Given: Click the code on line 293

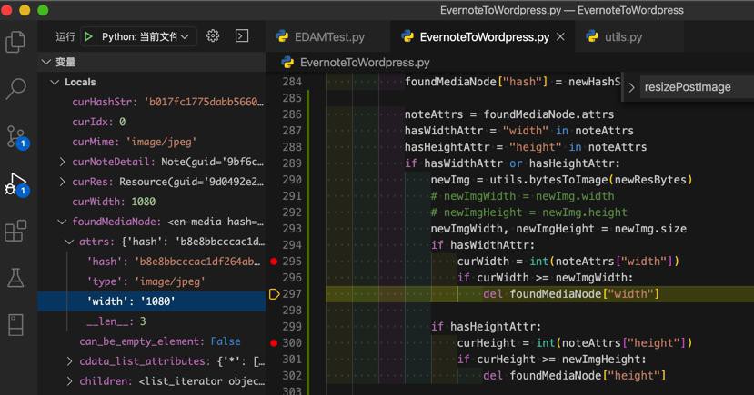Looking at the screenshot, I should (x=558, y=229).
